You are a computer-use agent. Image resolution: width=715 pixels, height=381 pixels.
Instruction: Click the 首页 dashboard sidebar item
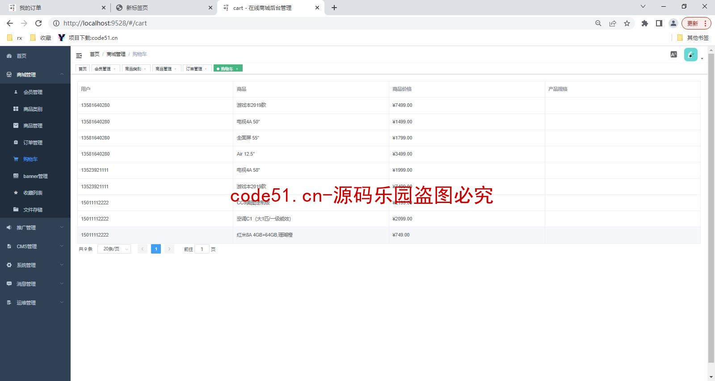[x=35, y=56]
